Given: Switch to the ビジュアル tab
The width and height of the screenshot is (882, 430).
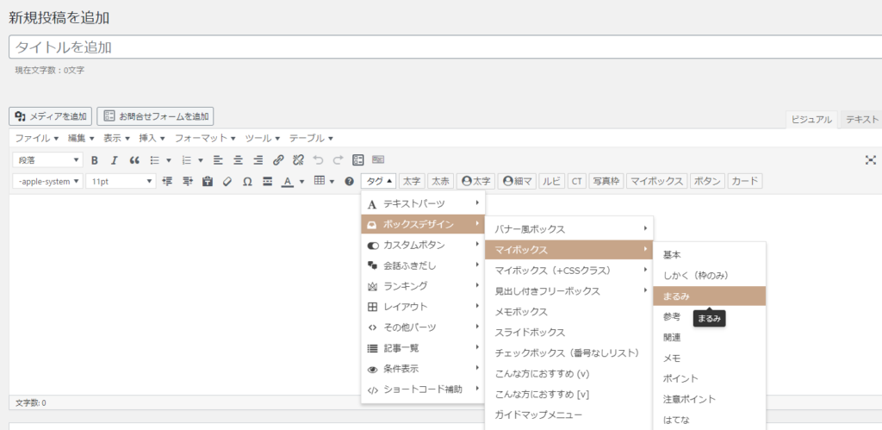Looking at the screenshot, I should coord(811,119).
